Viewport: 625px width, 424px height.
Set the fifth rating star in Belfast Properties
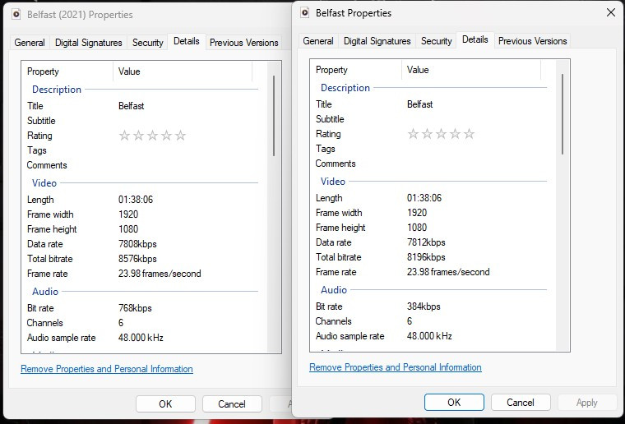click(469, 134)
